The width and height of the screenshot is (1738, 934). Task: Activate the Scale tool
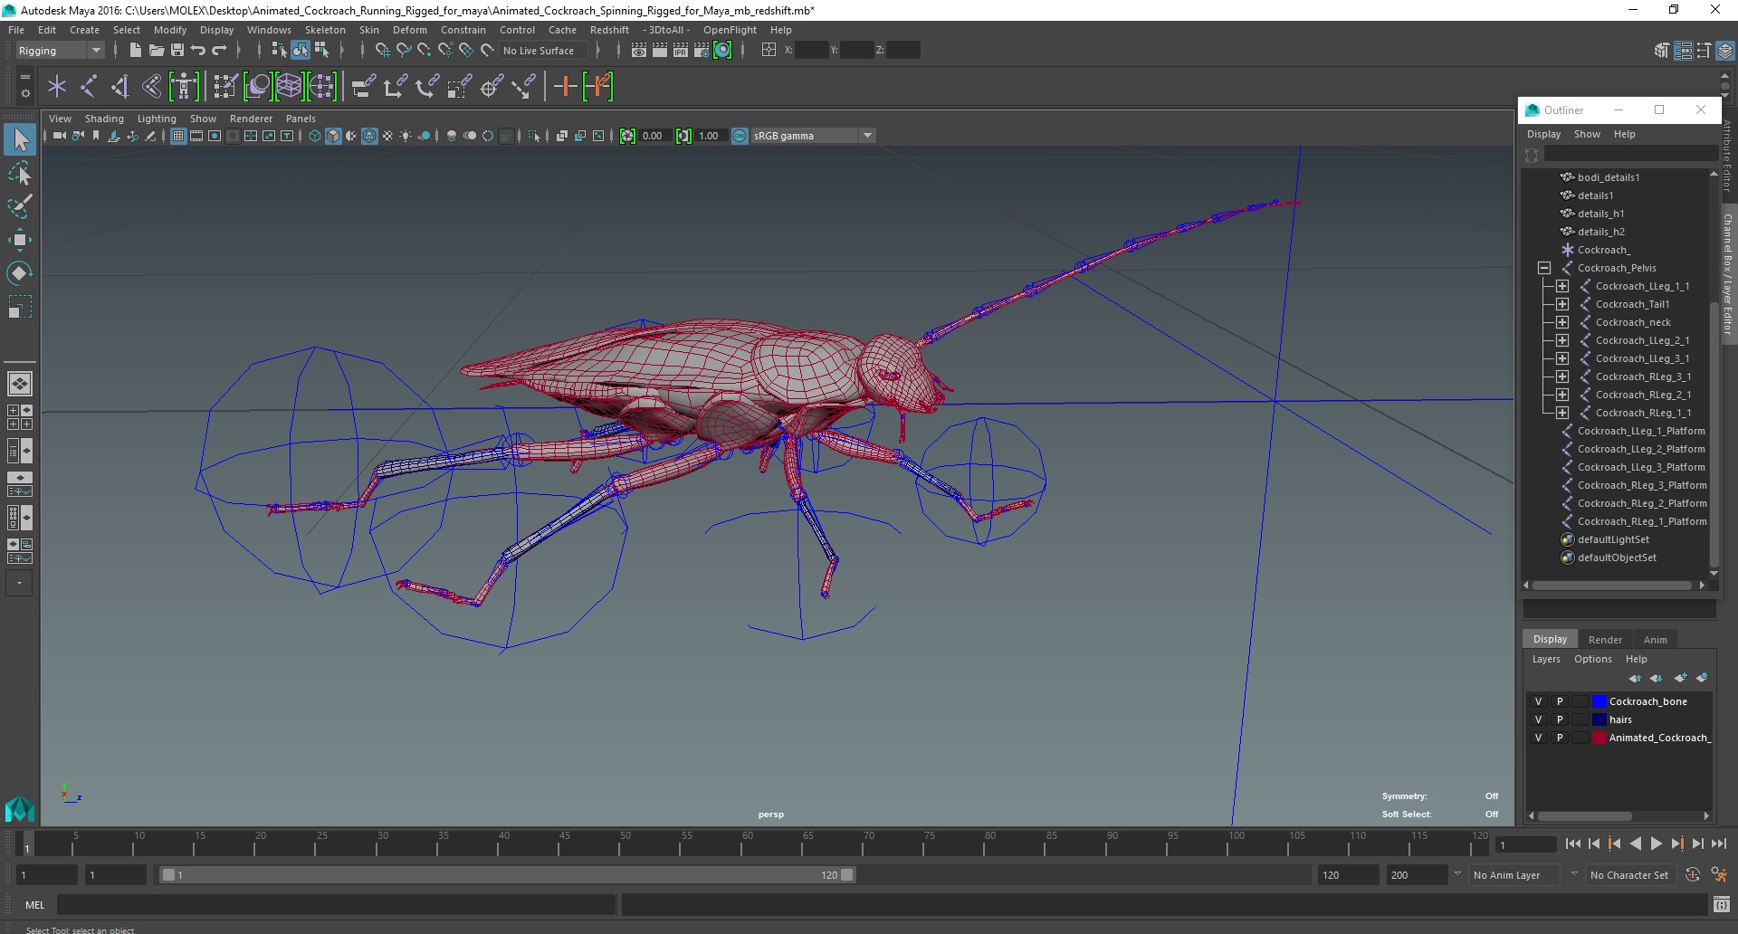20,307
